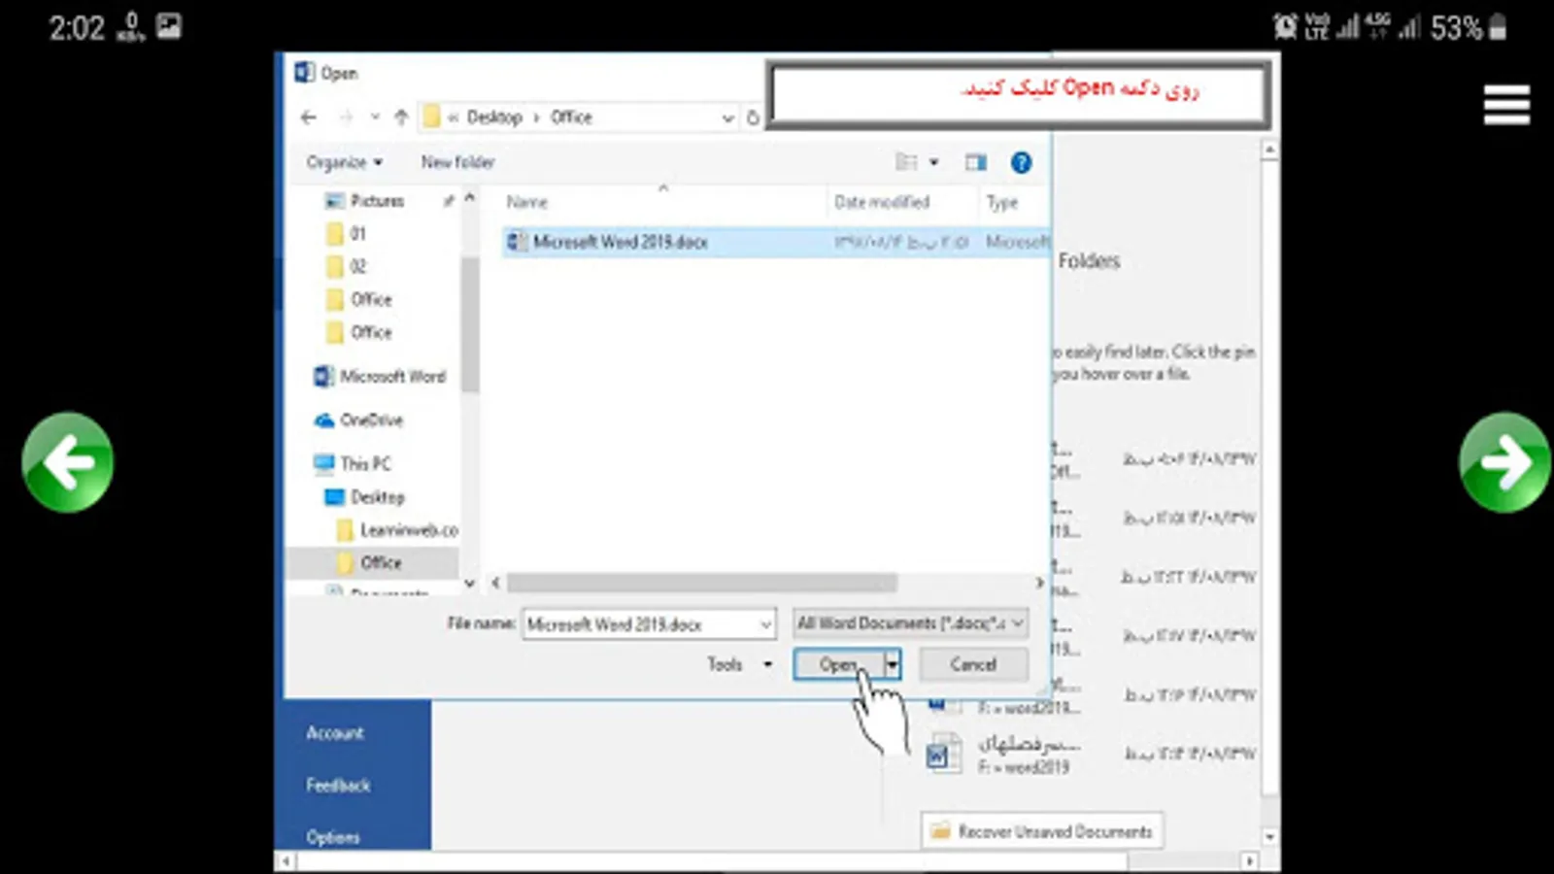Open Feedback in Word's backstage sidebar
Screen dimensions: 1554x874
(x=338, y=785)
